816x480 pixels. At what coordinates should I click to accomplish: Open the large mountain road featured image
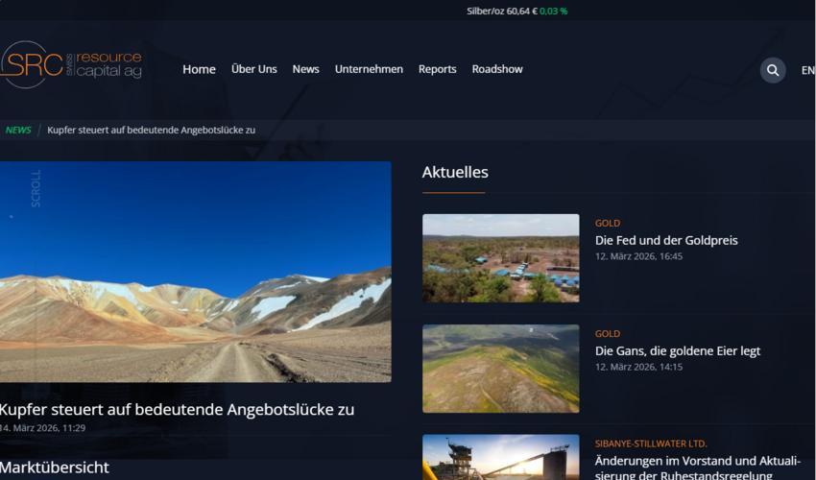[x=196, y=272]
